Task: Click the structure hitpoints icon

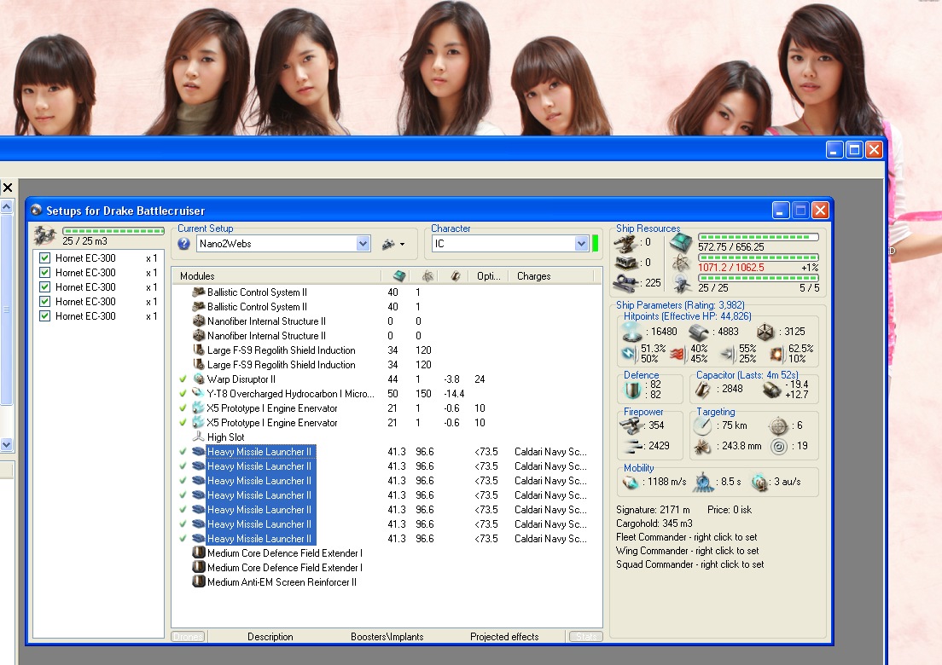Action: click(765, 332)
